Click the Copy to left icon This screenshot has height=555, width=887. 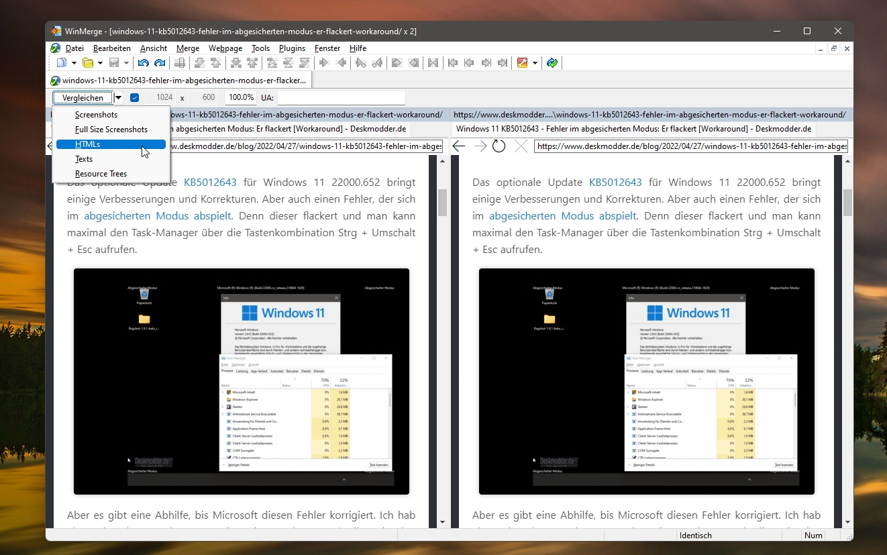[x=341, y=63]
